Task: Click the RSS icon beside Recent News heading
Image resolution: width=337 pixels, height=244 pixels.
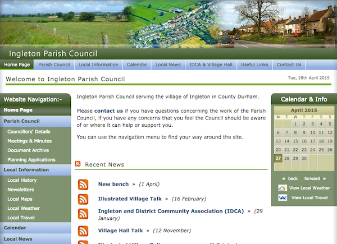Action: click(x=78, y=164)
